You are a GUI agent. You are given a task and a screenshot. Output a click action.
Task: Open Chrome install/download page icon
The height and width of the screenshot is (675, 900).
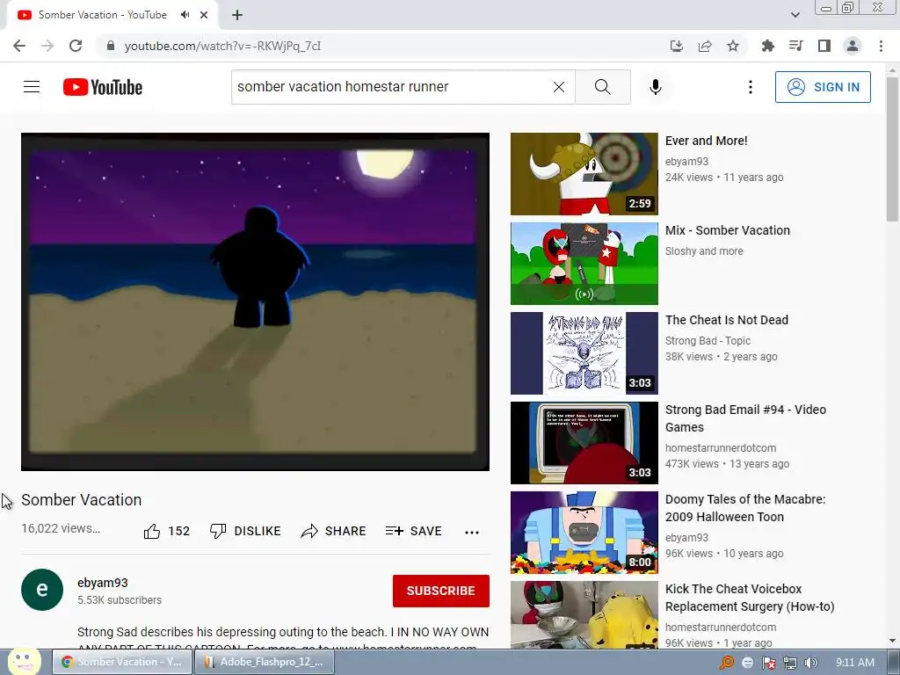click(677, 46)
